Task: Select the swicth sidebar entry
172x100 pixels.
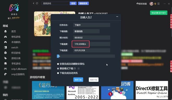Action: click(x=15, y=47)
